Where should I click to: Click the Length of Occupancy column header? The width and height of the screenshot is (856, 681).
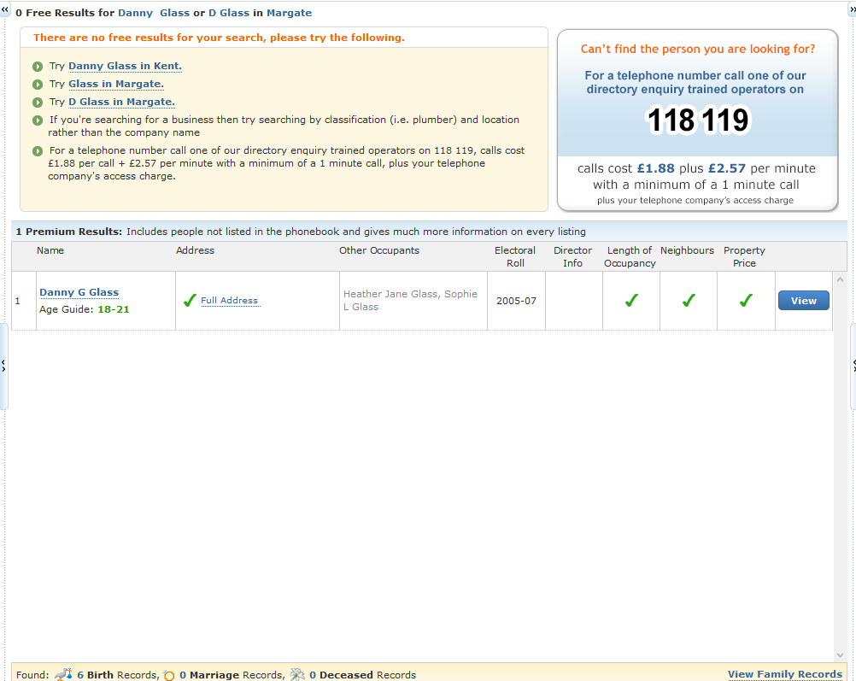[630, 256]
